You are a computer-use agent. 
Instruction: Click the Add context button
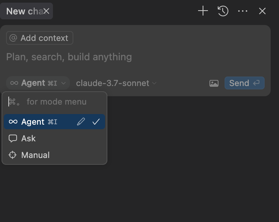pyautogui.click(x=39, y=38)
